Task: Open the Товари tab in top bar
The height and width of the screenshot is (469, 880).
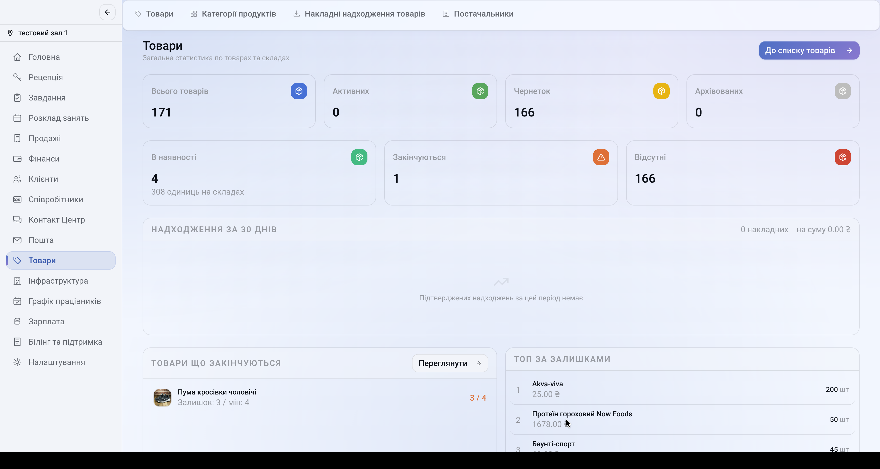Action: pos(154,14)
